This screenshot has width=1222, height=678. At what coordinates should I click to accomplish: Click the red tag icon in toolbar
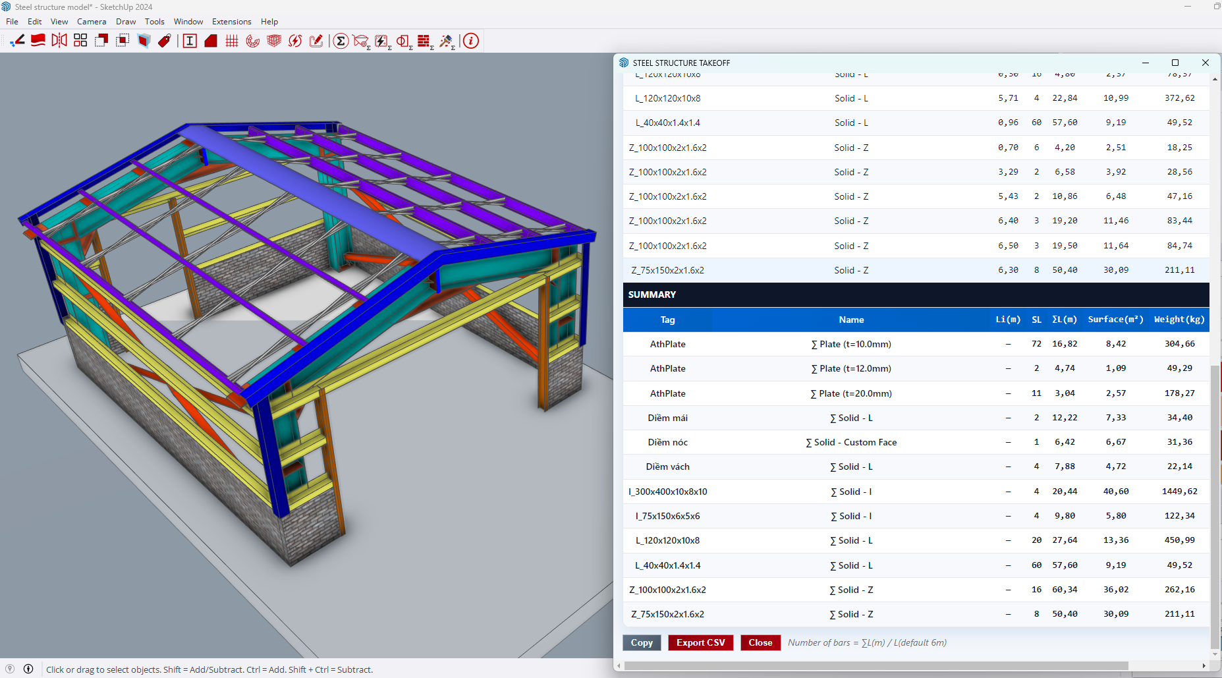click(165, 41)
